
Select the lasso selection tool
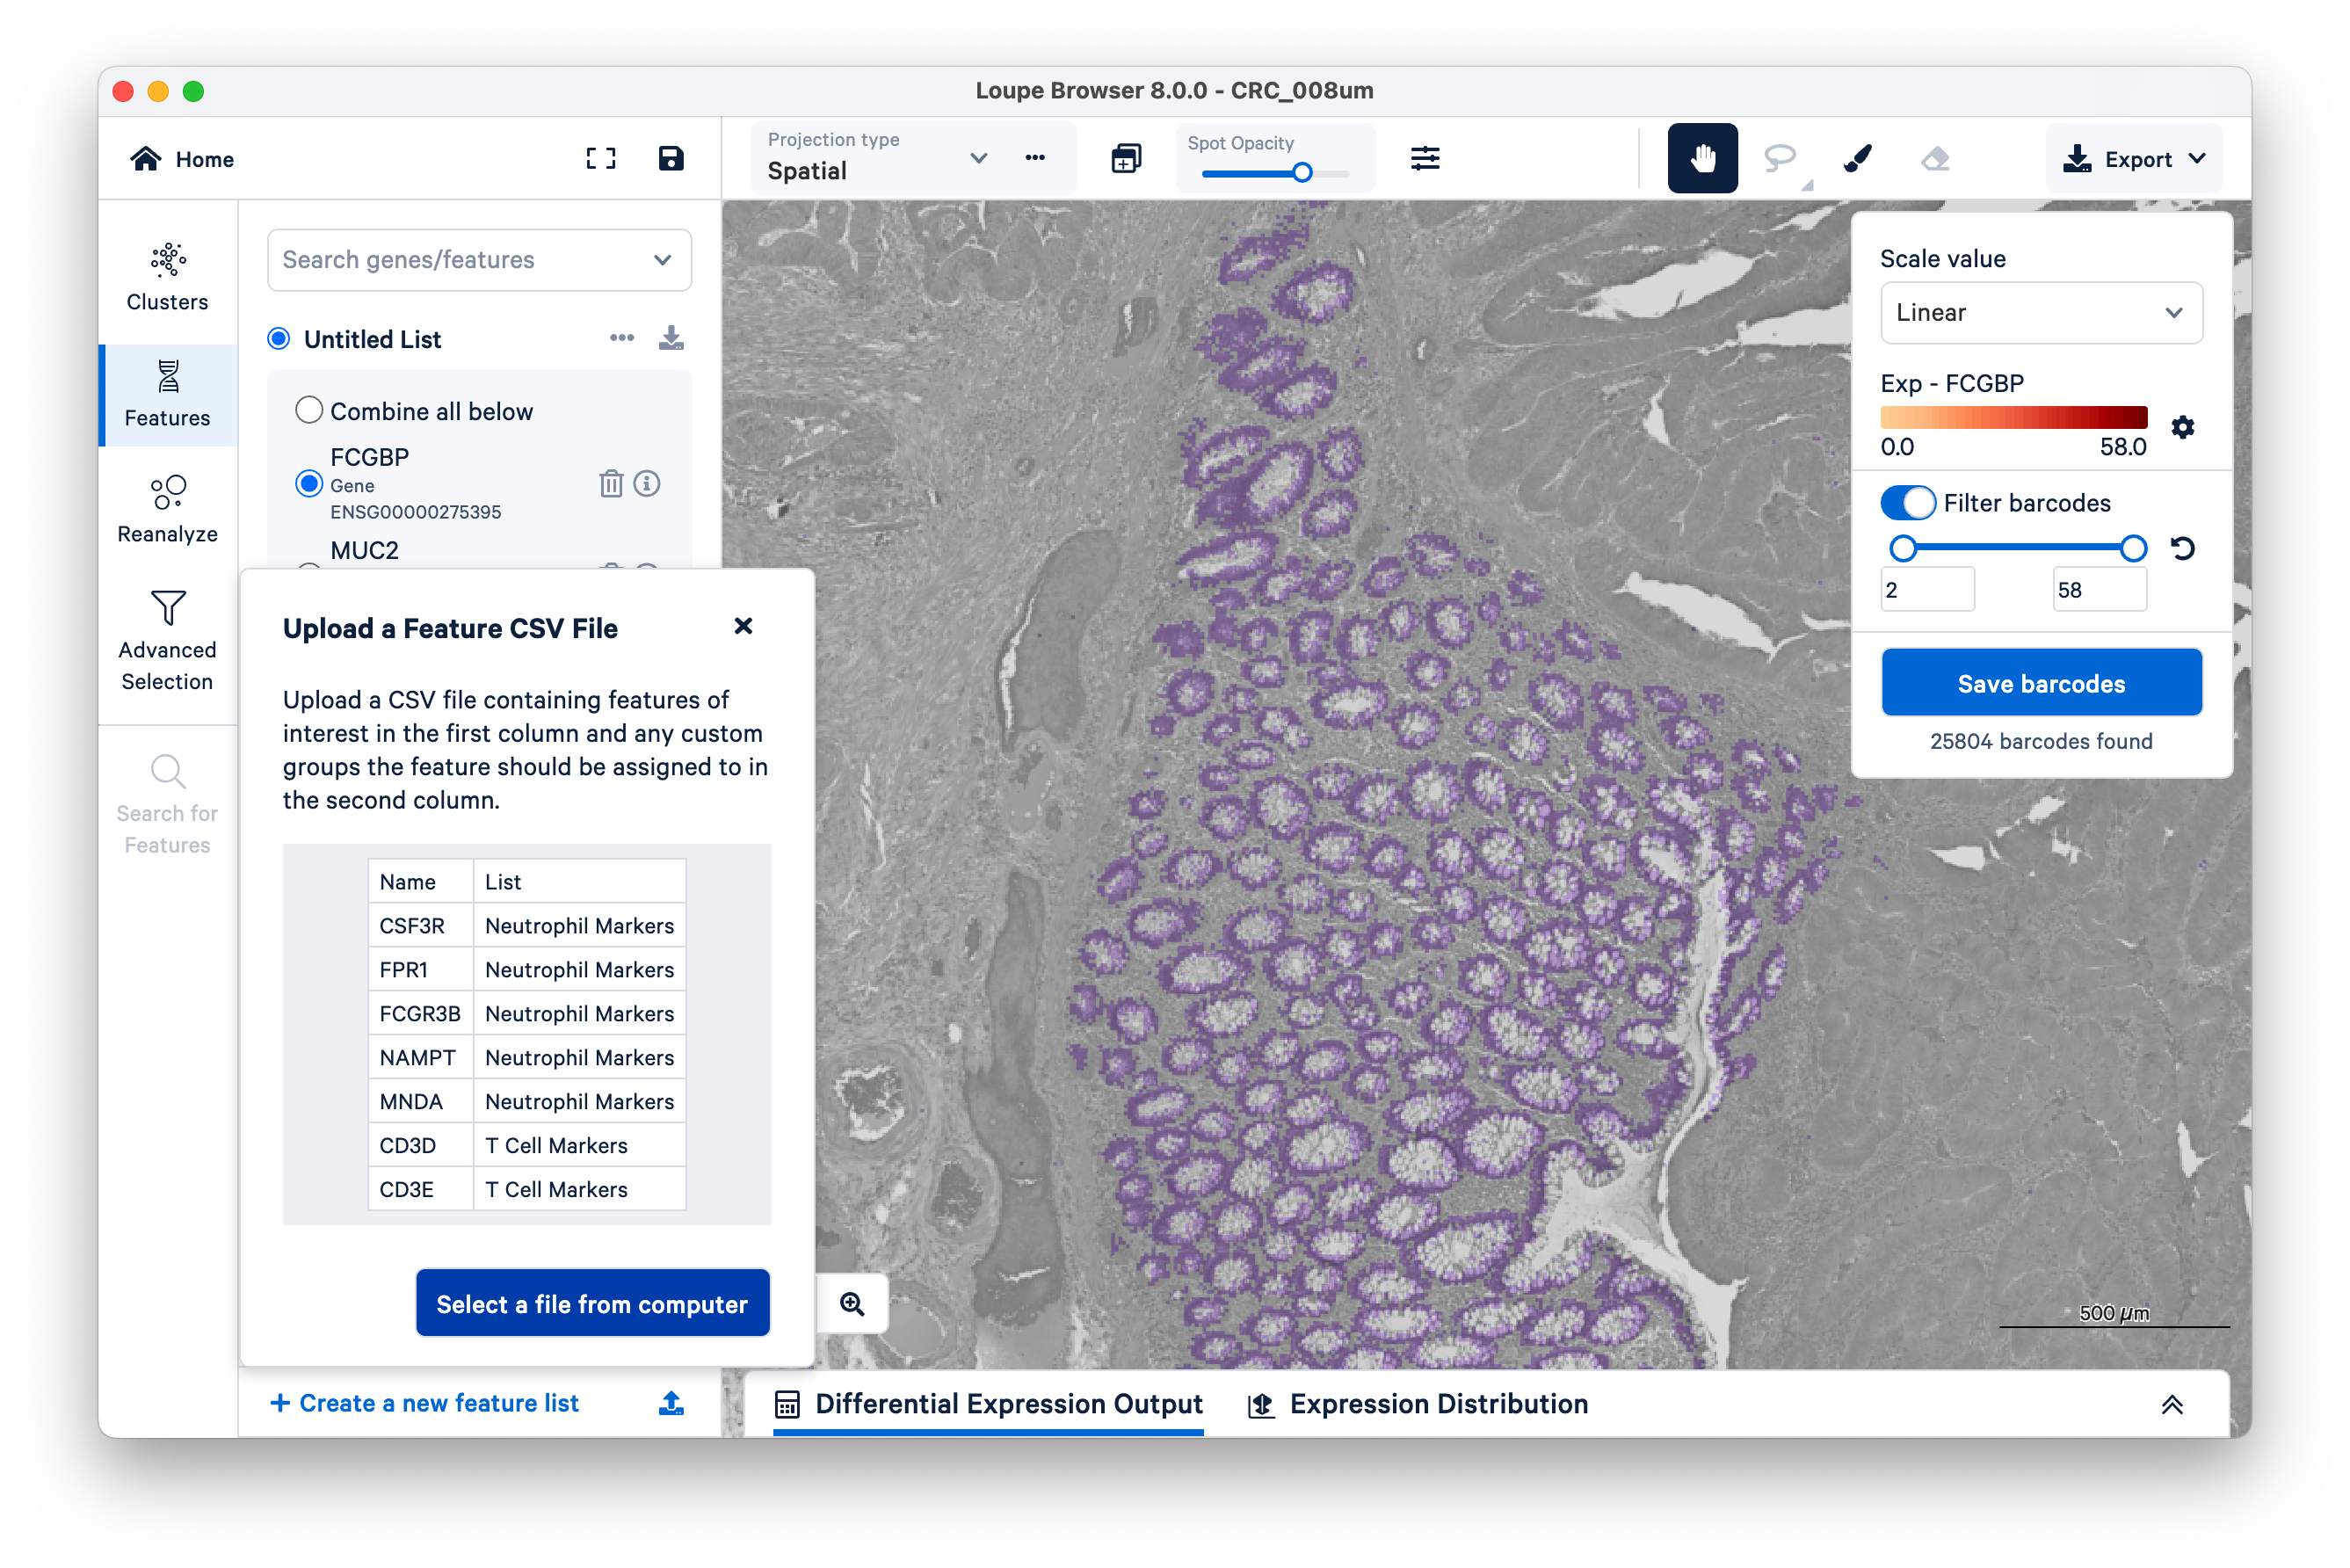click(x=1779, y=158)
